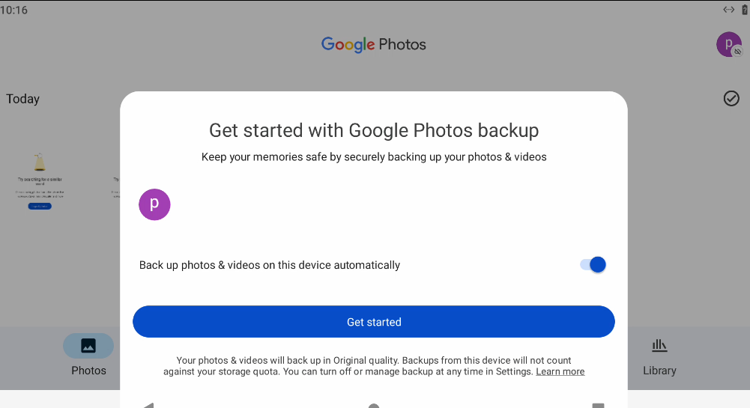This screenshot has height=408, width=750.
Task: Click the "Back up photos & videos" label text
Action: point(270,265)
